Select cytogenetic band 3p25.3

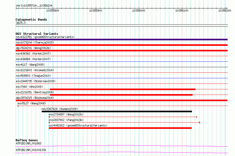click(21, 23)
